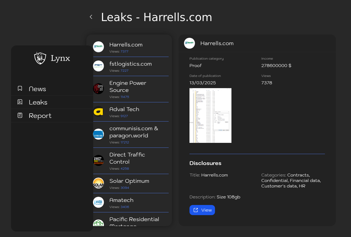
Task: Click the Leaks document icon
Action: (20, 102)
